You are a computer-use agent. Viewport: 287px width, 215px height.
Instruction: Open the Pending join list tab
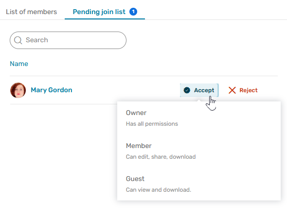point(99,12)
